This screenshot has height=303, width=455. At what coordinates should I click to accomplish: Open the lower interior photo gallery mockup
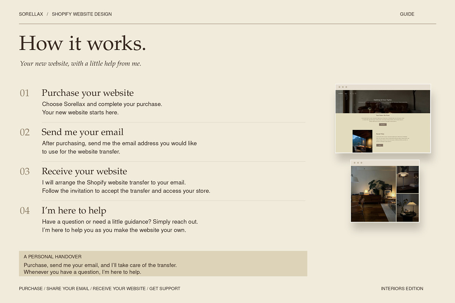pos(385,191)
